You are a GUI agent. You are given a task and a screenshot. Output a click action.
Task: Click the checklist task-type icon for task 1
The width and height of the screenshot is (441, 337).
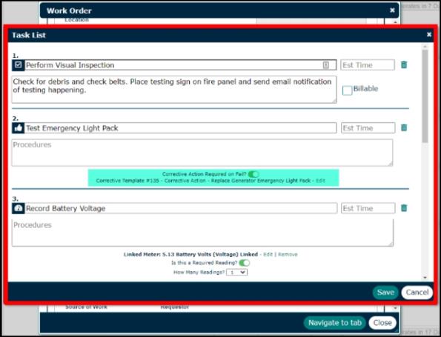coord(19,65)
